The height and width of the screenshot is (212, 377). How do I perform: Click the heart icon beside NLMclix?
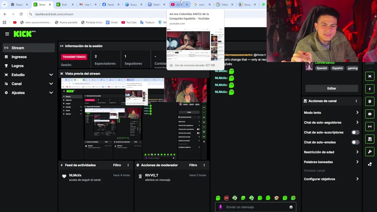64,176
